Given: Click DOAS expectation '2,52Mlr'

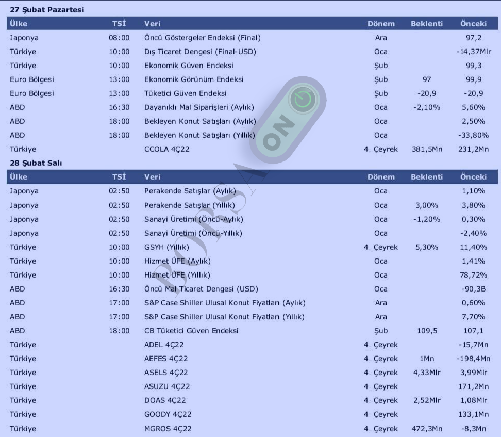Looking at the screenshot, I should tap(427, 400).
